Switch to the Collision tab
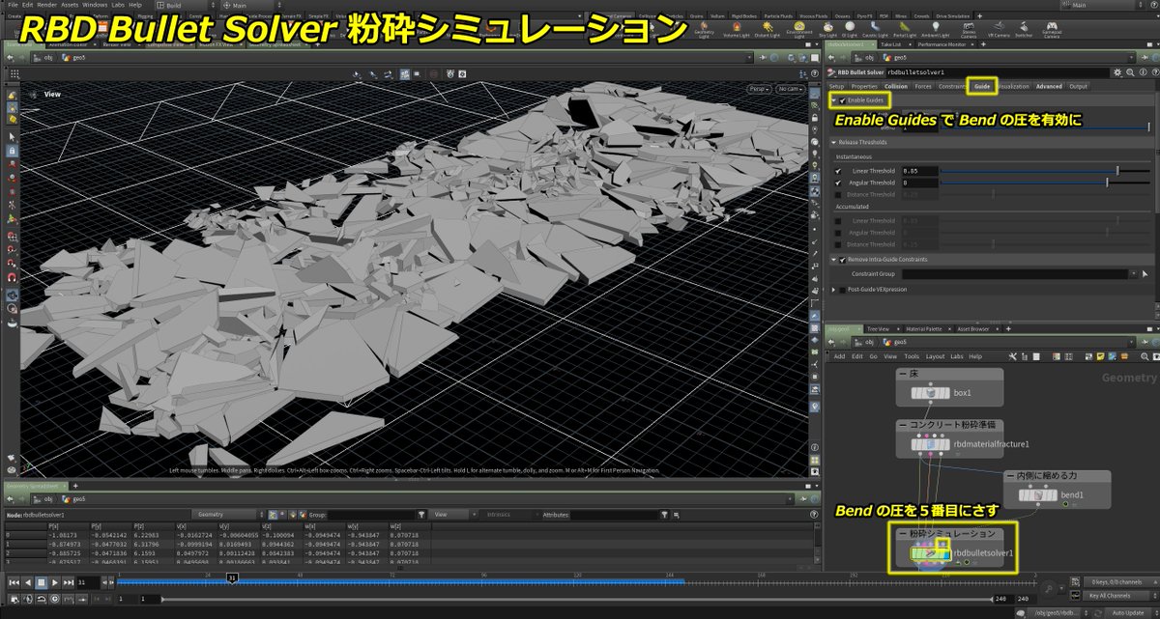 point(896,86)
